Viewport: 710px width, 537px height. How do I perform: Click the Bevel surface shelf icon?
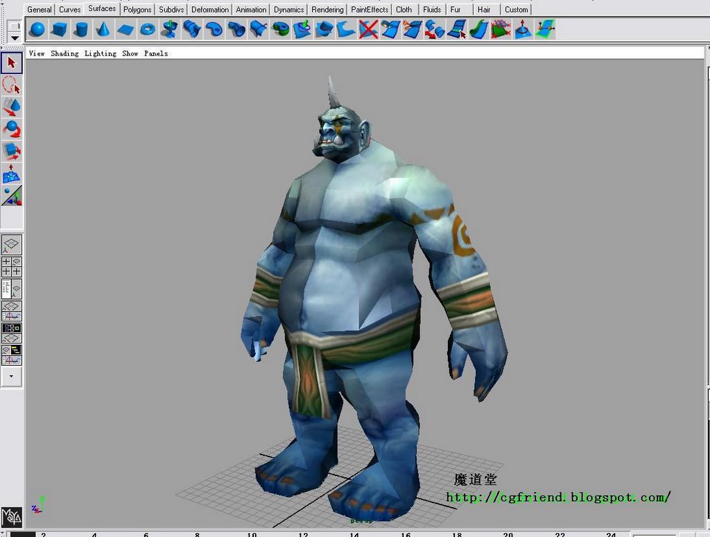tap(324, 29)
